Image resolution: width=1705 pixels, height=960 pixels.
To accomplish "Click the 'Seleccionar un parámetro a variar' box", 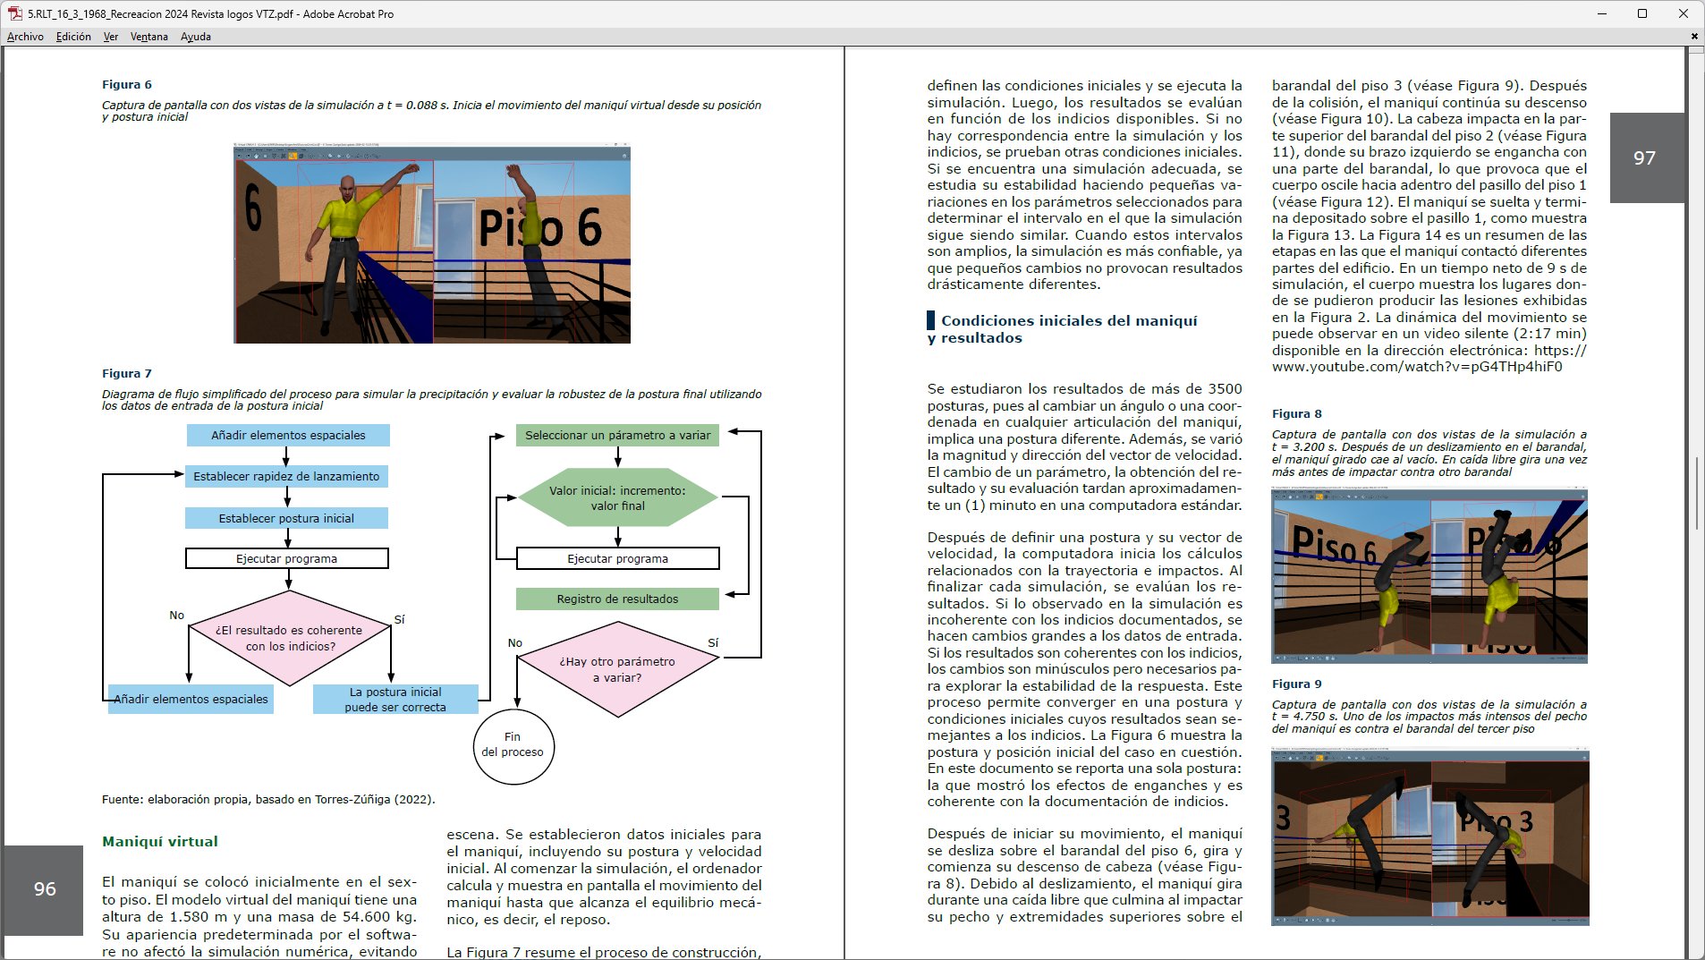I will tap(617, 435).
